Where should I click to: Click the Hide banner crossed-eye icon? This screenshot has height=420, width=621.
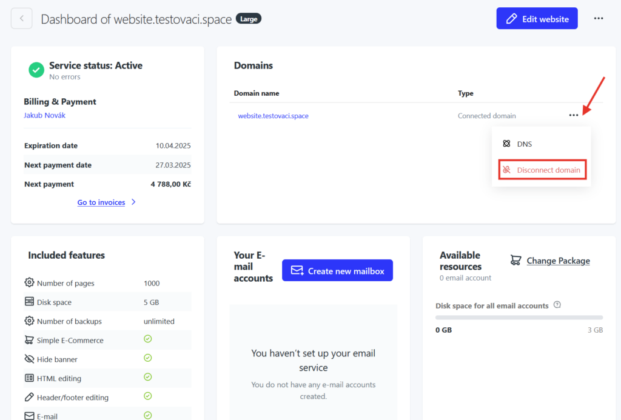tap(29, 359)
